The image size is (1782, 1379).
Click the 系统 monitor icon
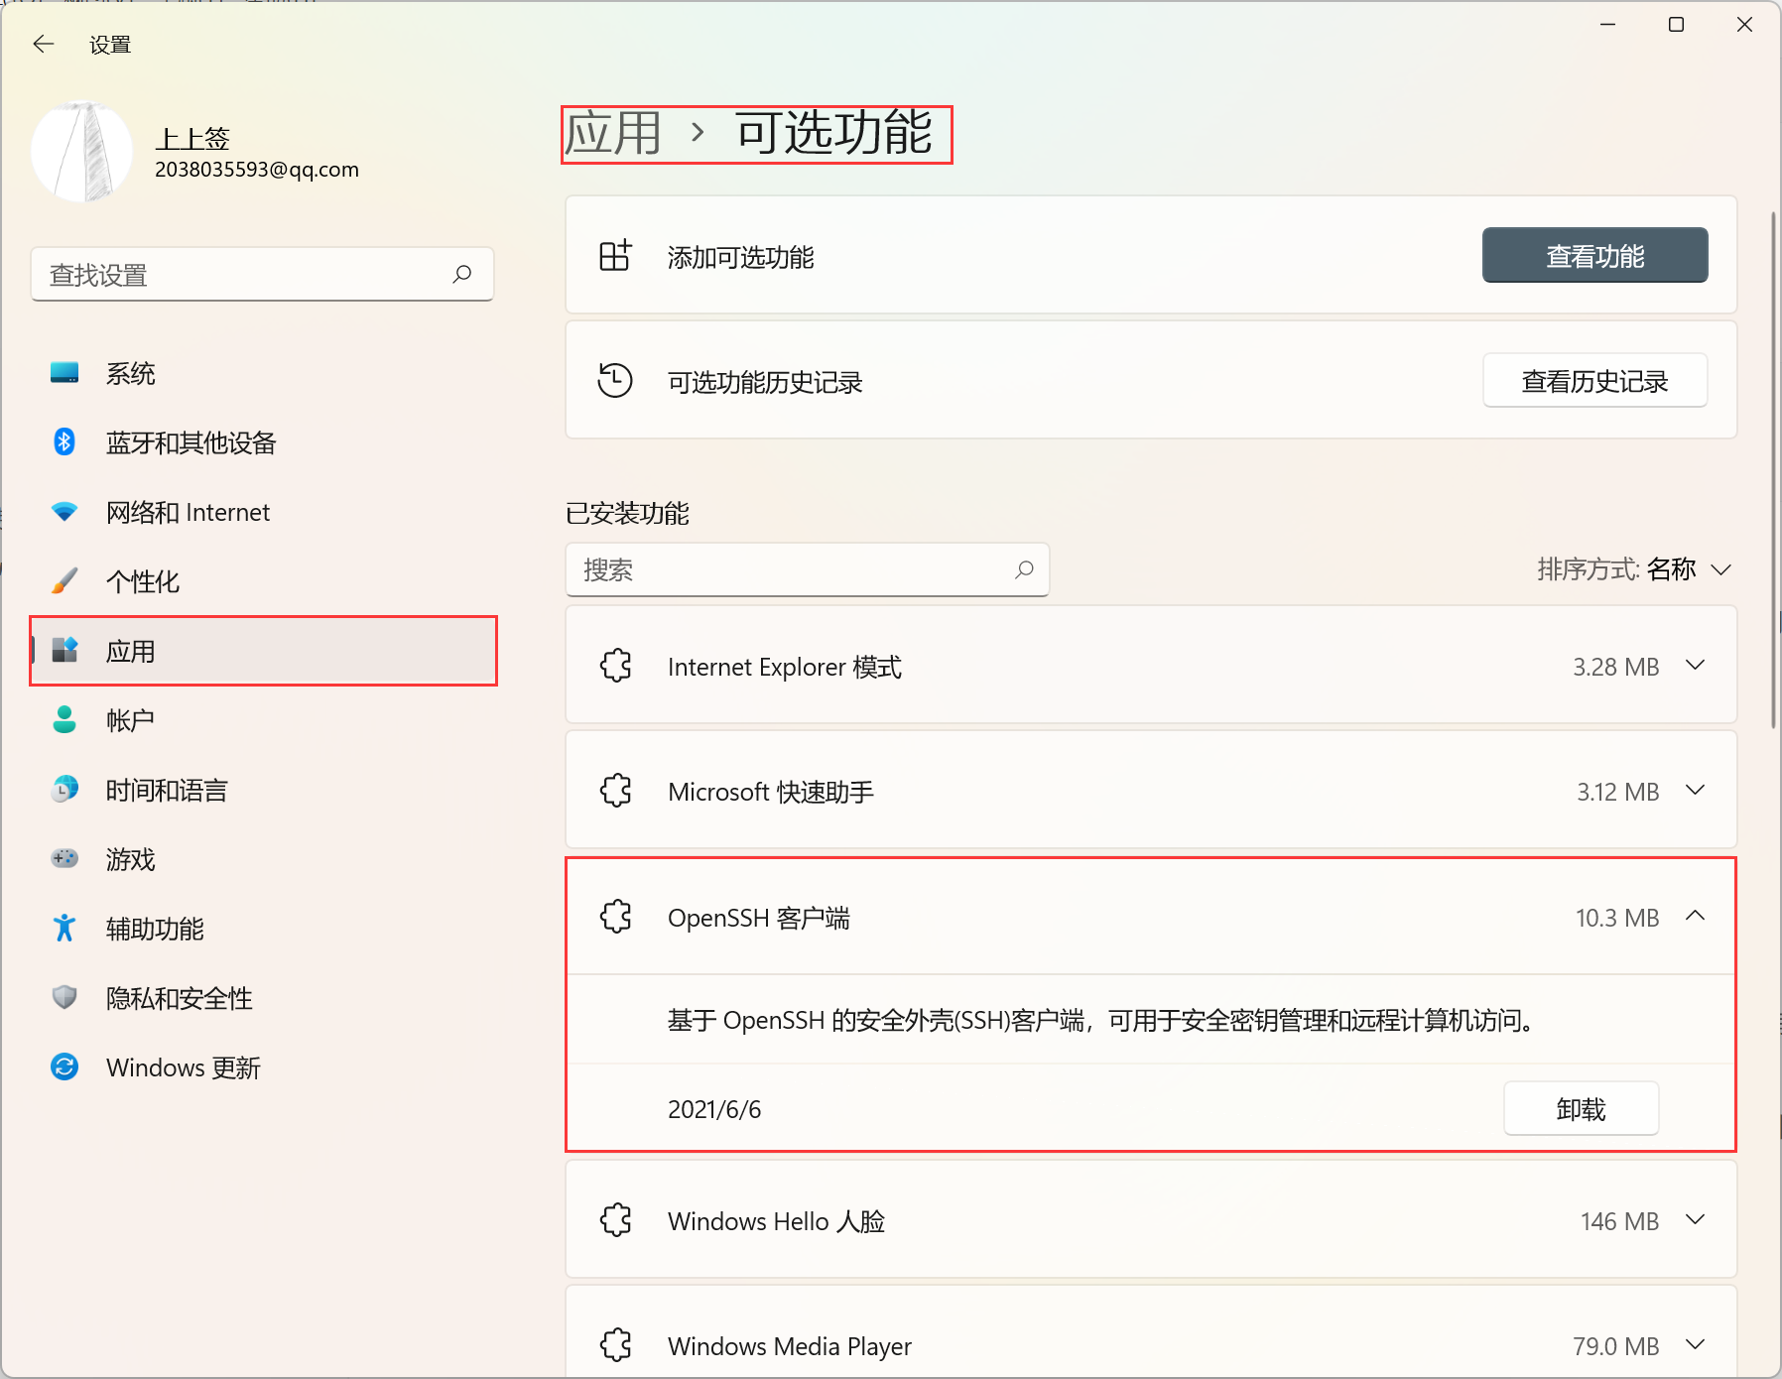[x=64, y=373]
